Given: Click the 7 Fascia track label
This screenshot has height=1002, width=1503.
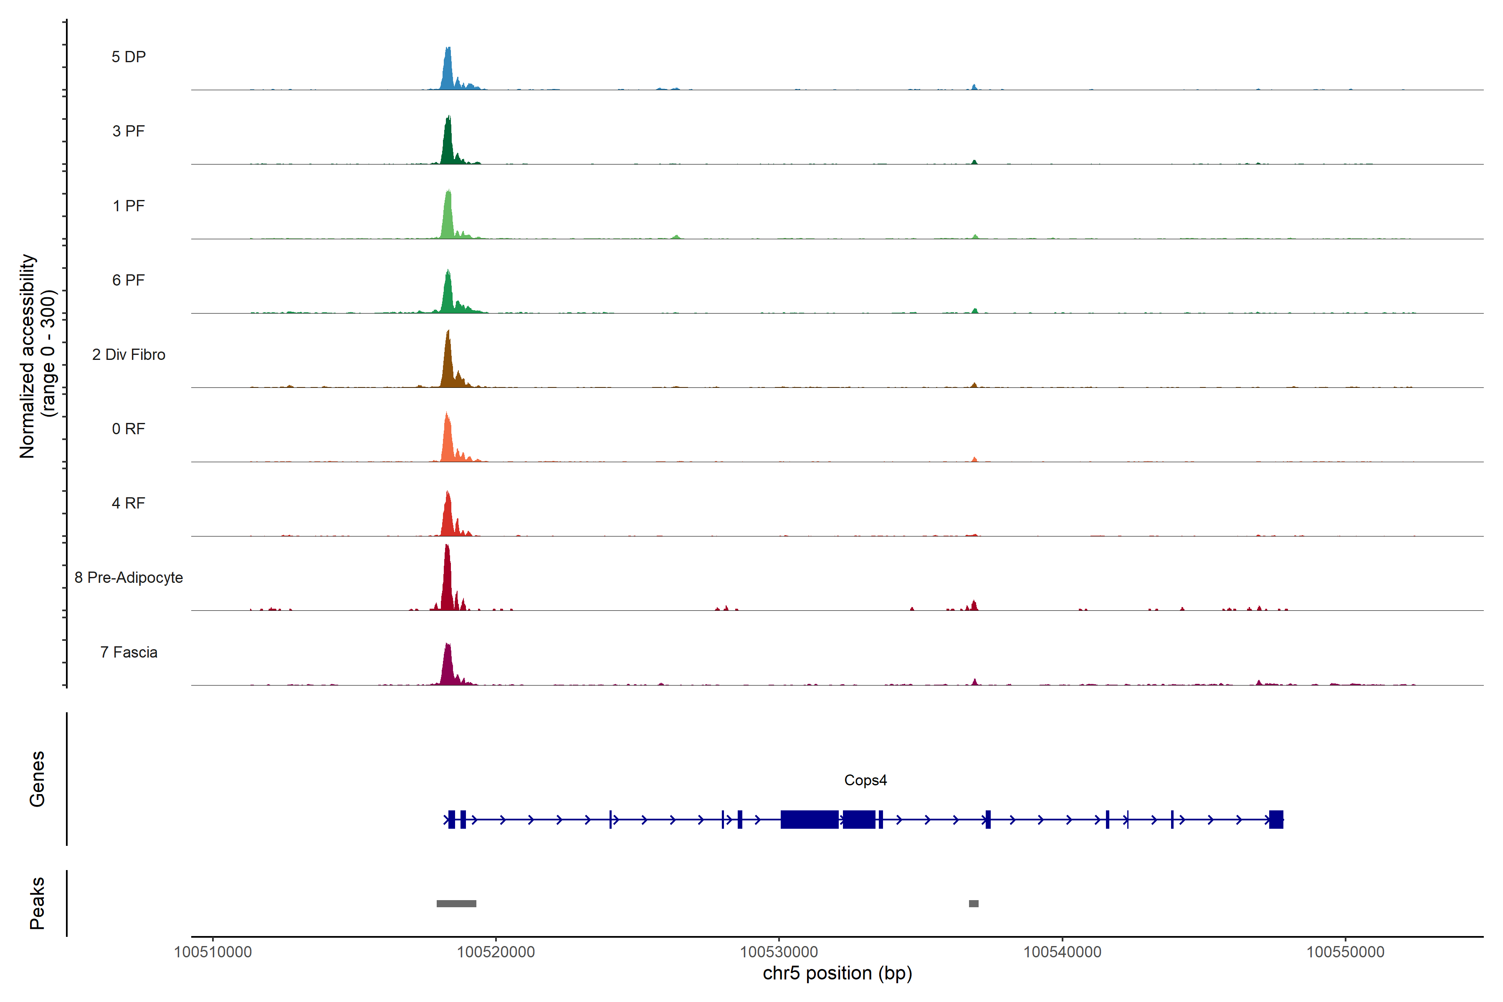Looking at the screenshot, I should click(x=129, y=652).
